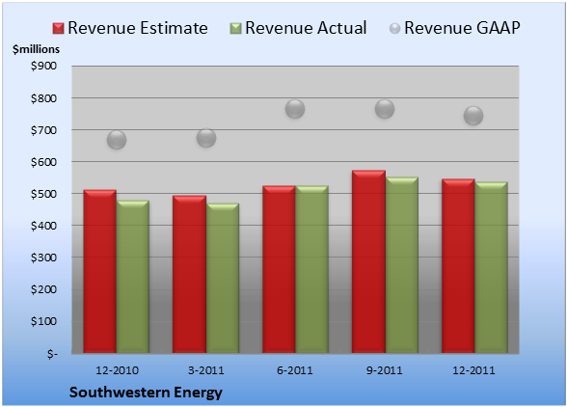Select the red estimate bar for 3-2011

(189, 274)
